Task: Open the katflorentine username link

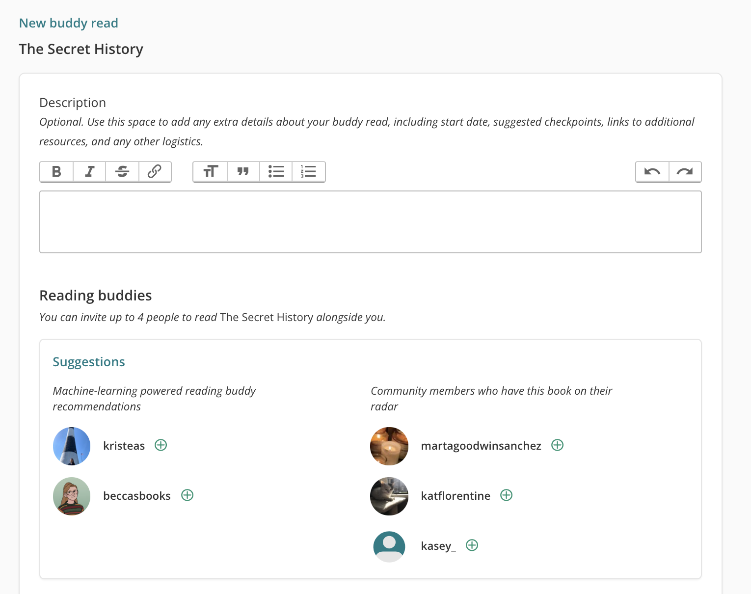Action: (x=456, y=496)
